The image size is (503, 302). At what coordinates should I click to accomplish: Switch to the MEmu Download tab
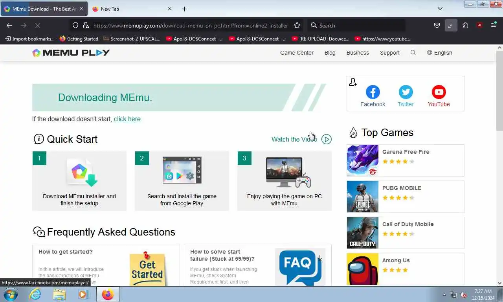coord(44,9)
